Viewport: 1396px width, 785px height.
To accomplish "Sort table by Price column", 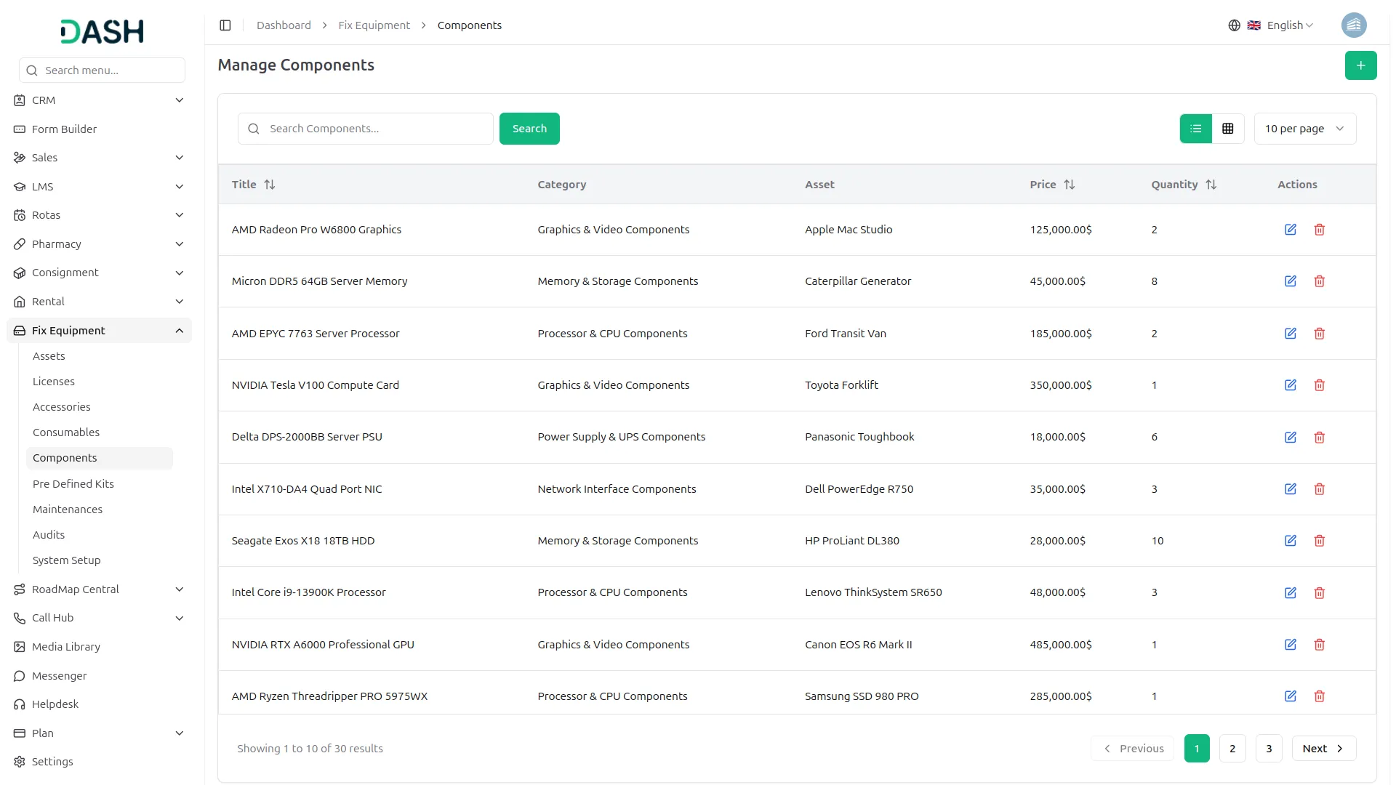I will 1068,185.
